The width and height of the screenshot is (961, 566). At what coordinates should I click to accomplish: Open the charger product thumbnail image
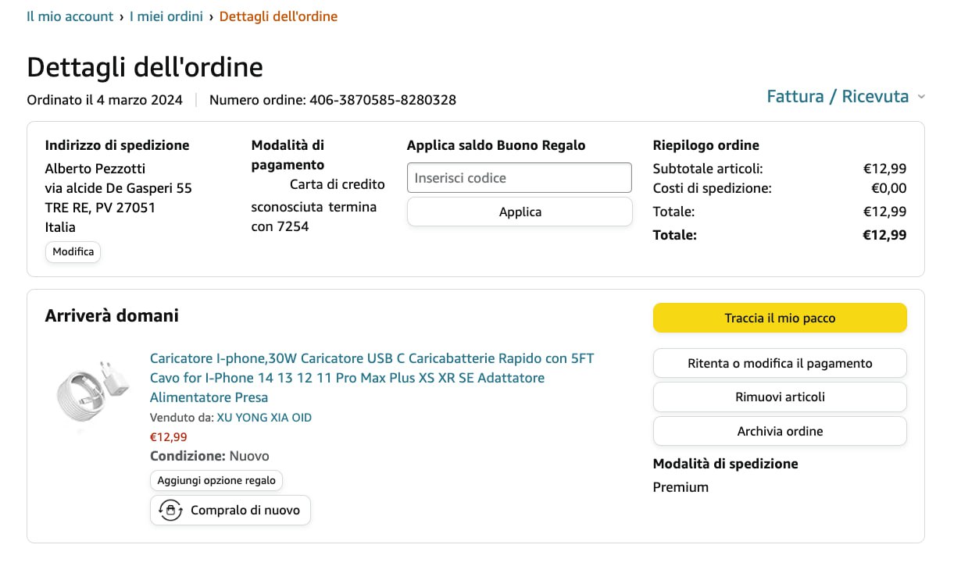click(x=86, y=390)
